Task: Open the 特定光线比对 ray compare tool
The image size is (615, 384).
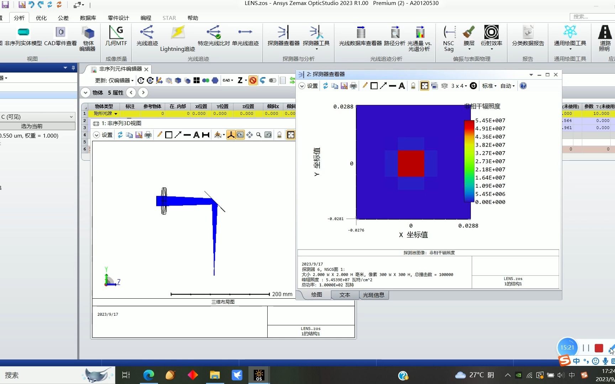Action: (x=214, y=36)
